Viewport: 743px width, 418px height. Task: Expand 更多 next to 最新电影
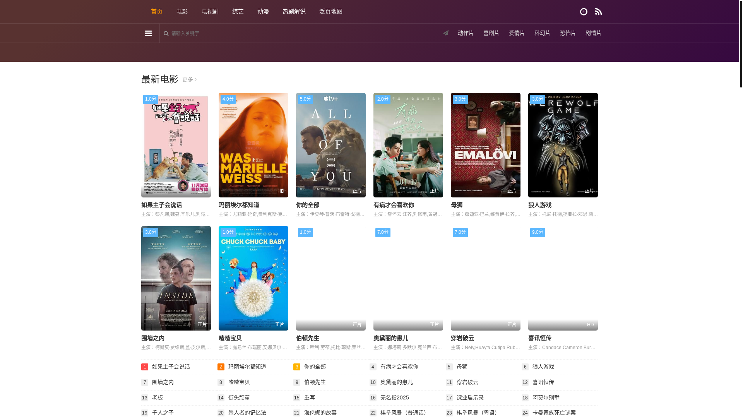point(189,79)
